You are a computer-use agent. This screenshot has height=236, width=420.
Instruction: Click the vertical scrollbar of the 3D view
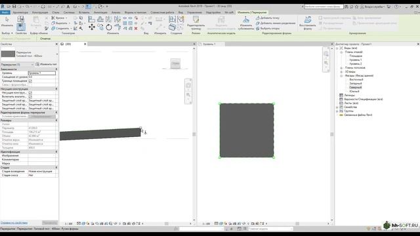pyautogui.click(x=194, y=134)
